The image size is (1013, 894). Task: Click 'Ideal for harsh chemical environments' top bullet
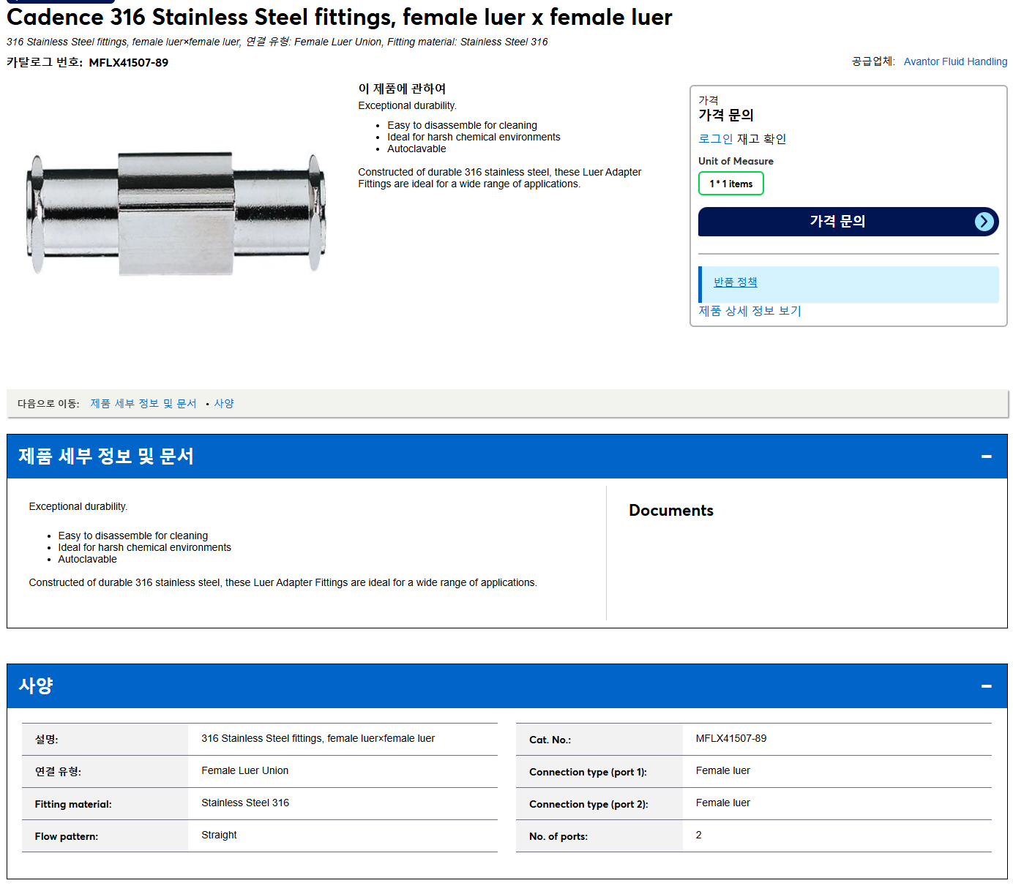pos(474,138)
